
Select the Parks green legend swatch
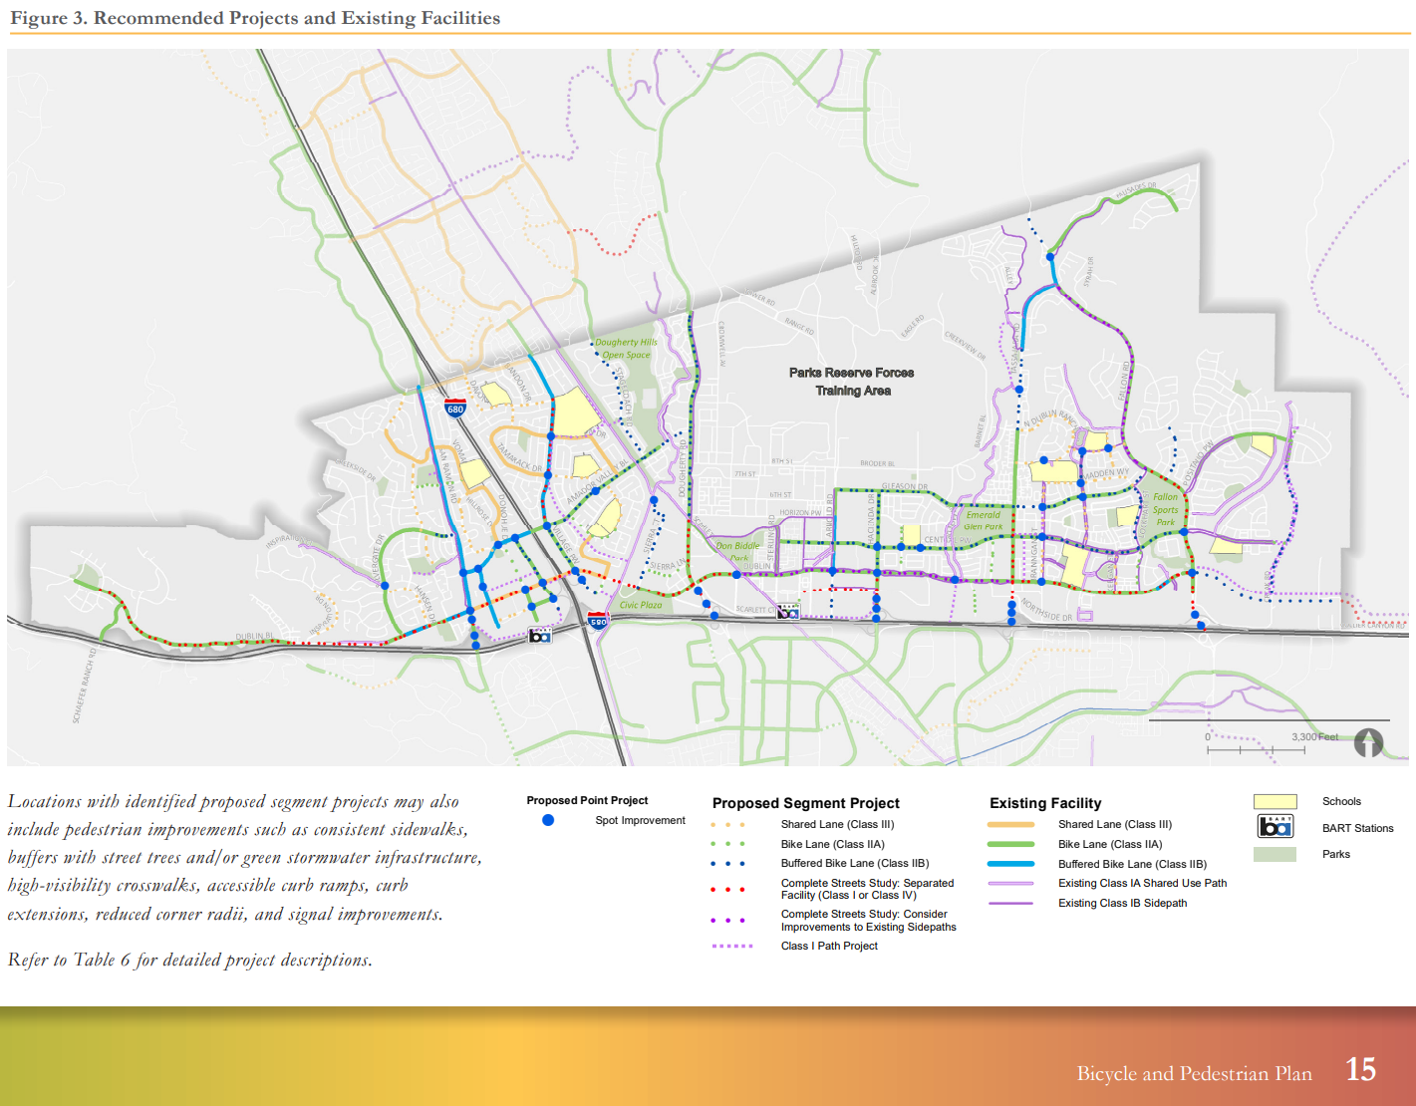[1274, 855]
